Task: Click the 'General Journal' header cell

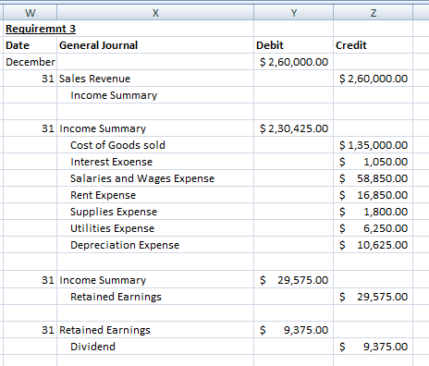Action: 155,45
